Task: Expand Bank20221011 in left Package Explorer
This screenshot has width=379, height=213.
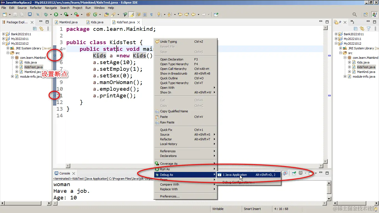Action: (4, 34)
